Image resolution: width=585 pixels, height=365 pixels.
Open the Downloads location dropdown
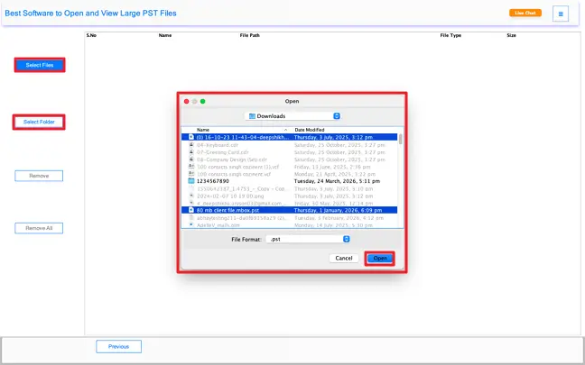(x=292, y=116)
